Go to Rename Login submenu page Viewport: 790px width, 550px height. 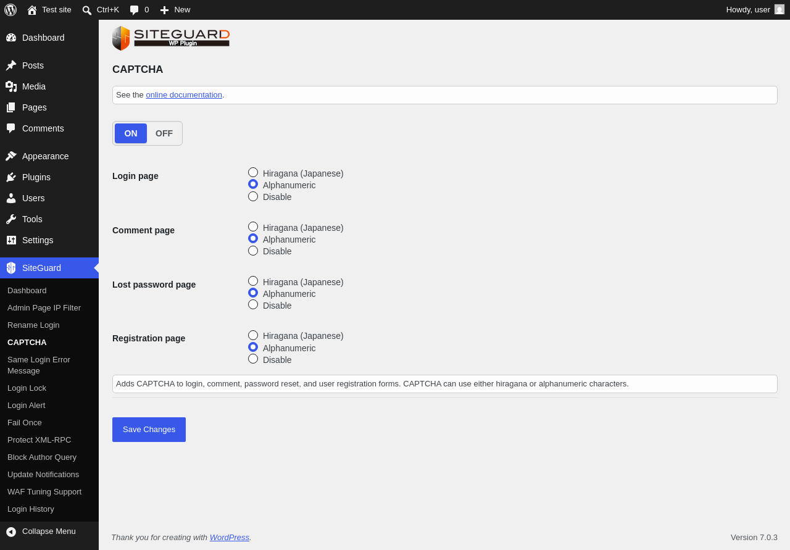click(33, 325)
